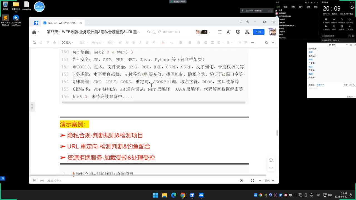The width and height of the screenshot is (356, 200).
Task: Insert a checkbox task list item
Action: point(199,42)
